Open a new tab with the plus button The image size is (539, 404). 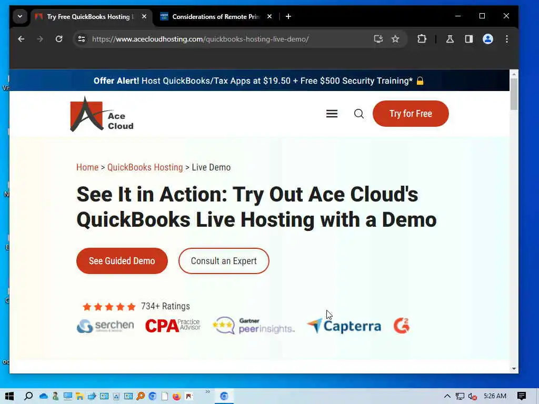[x=288, y=16]
